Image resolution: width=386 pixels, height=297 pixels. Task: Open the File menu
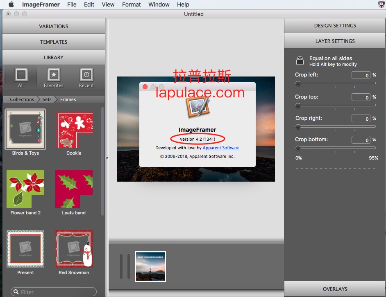point(72,4)
